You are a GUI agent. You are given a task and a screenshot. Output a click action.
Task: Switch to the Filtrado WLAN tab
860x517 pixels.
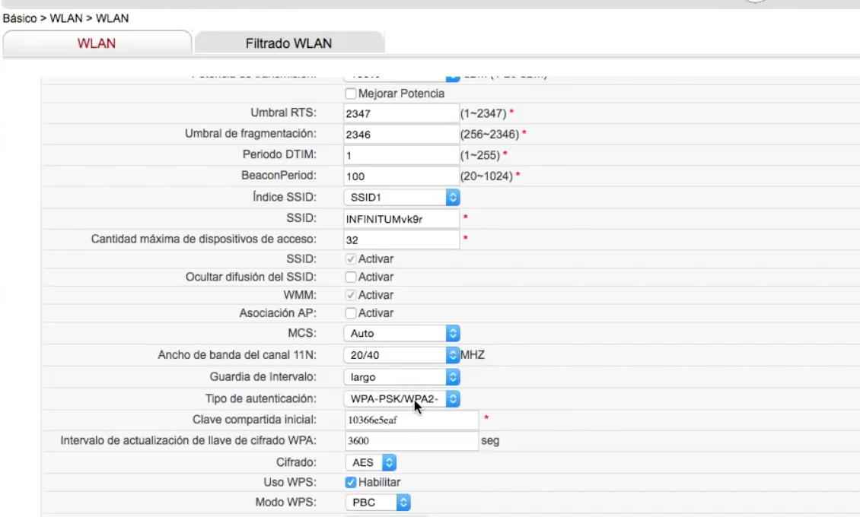coord(288,43)
